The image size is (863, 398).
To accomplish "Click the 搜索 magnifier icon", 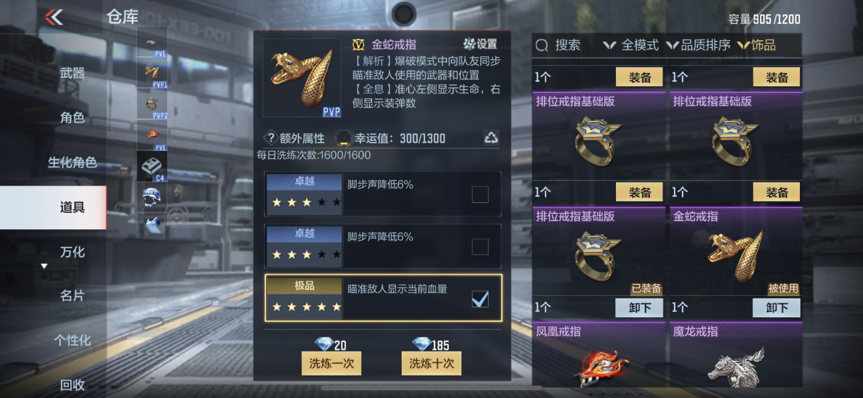I will coord(542,46).
